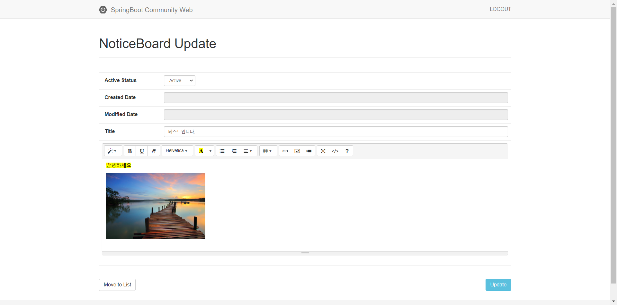The height and width of the screenshot is (305, 617).
Task: Click the Update button
Action: [498, 285]
